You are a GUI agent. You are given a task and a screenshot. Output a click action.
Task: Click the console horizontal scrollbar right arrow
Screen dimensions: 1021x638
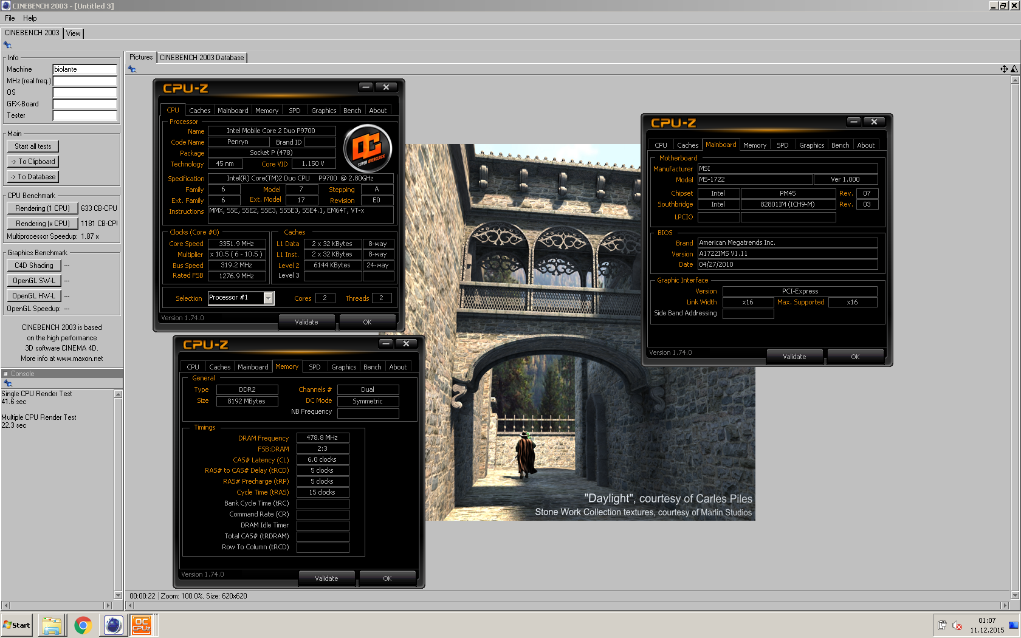108,605
